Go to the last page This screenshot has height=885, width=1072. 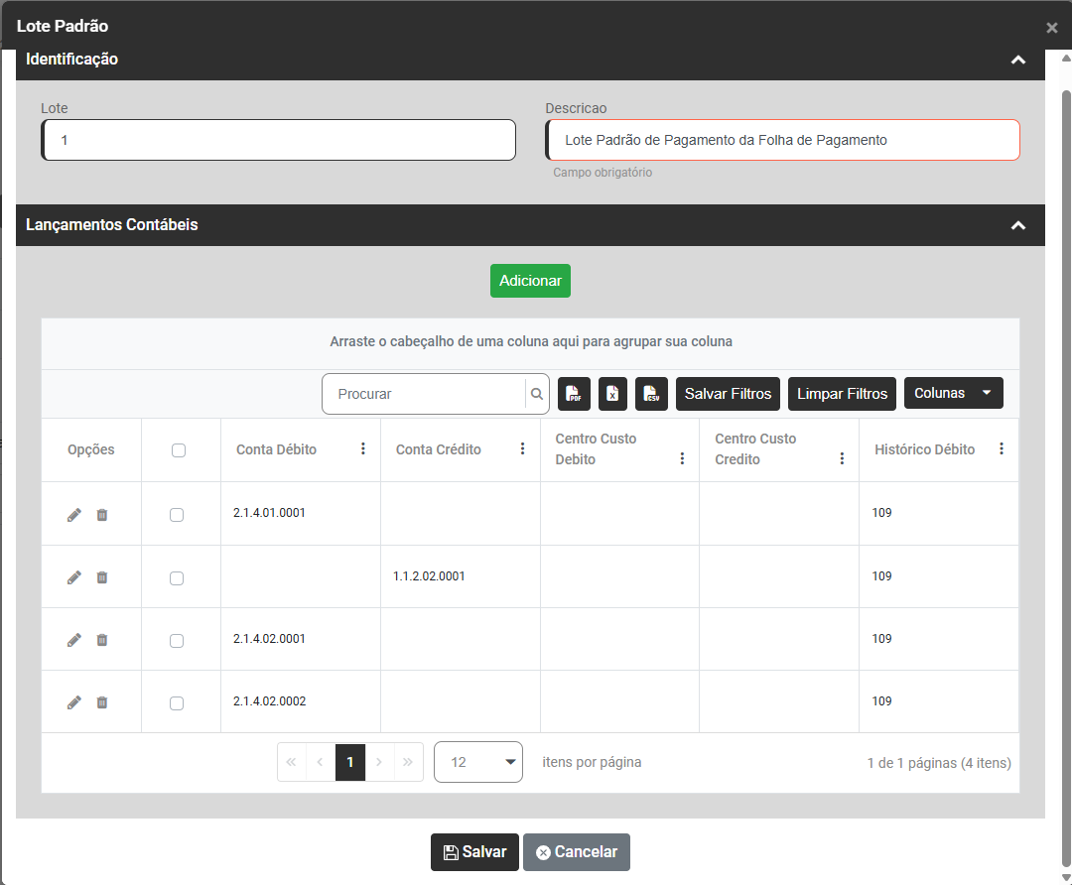click(408, 762)
